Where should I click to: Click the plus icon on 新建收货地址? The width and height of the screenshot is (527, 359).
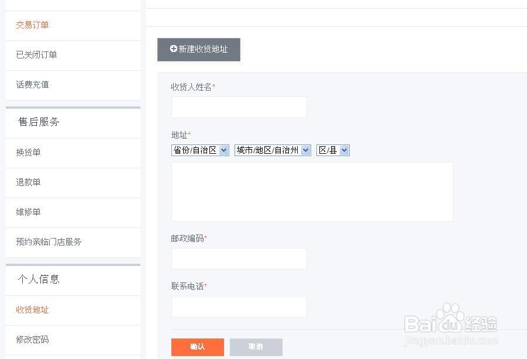pos(174,49)
